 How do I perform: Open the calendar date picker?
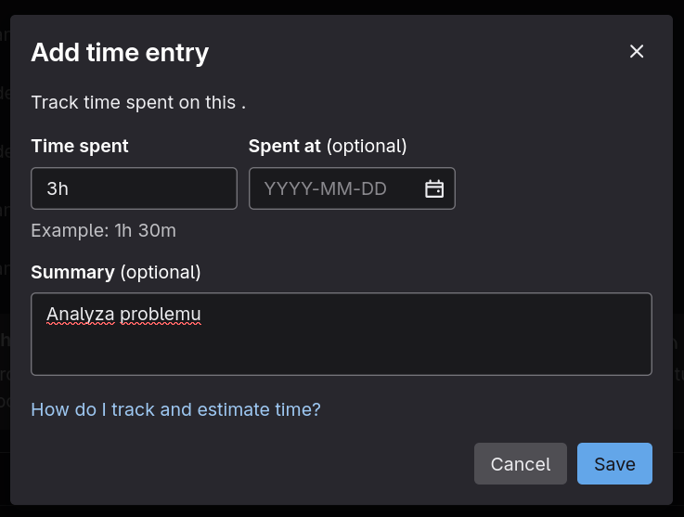(434, 189)
